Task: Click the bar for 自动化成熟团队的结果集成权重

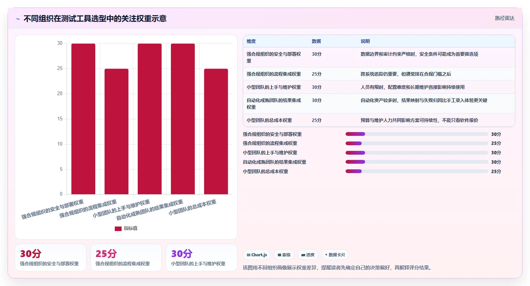Action: (x=183, y=119)
